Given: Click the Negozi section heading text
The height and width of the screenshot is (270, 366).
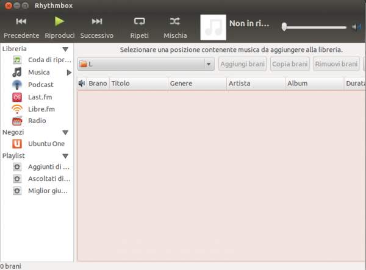Looking at the screenshot, I should click(13, 132).
